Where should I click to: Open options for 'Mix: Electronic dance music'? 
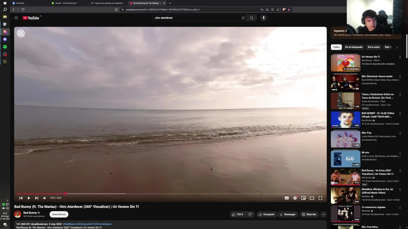pyautogui.click(x=400, y=77)
